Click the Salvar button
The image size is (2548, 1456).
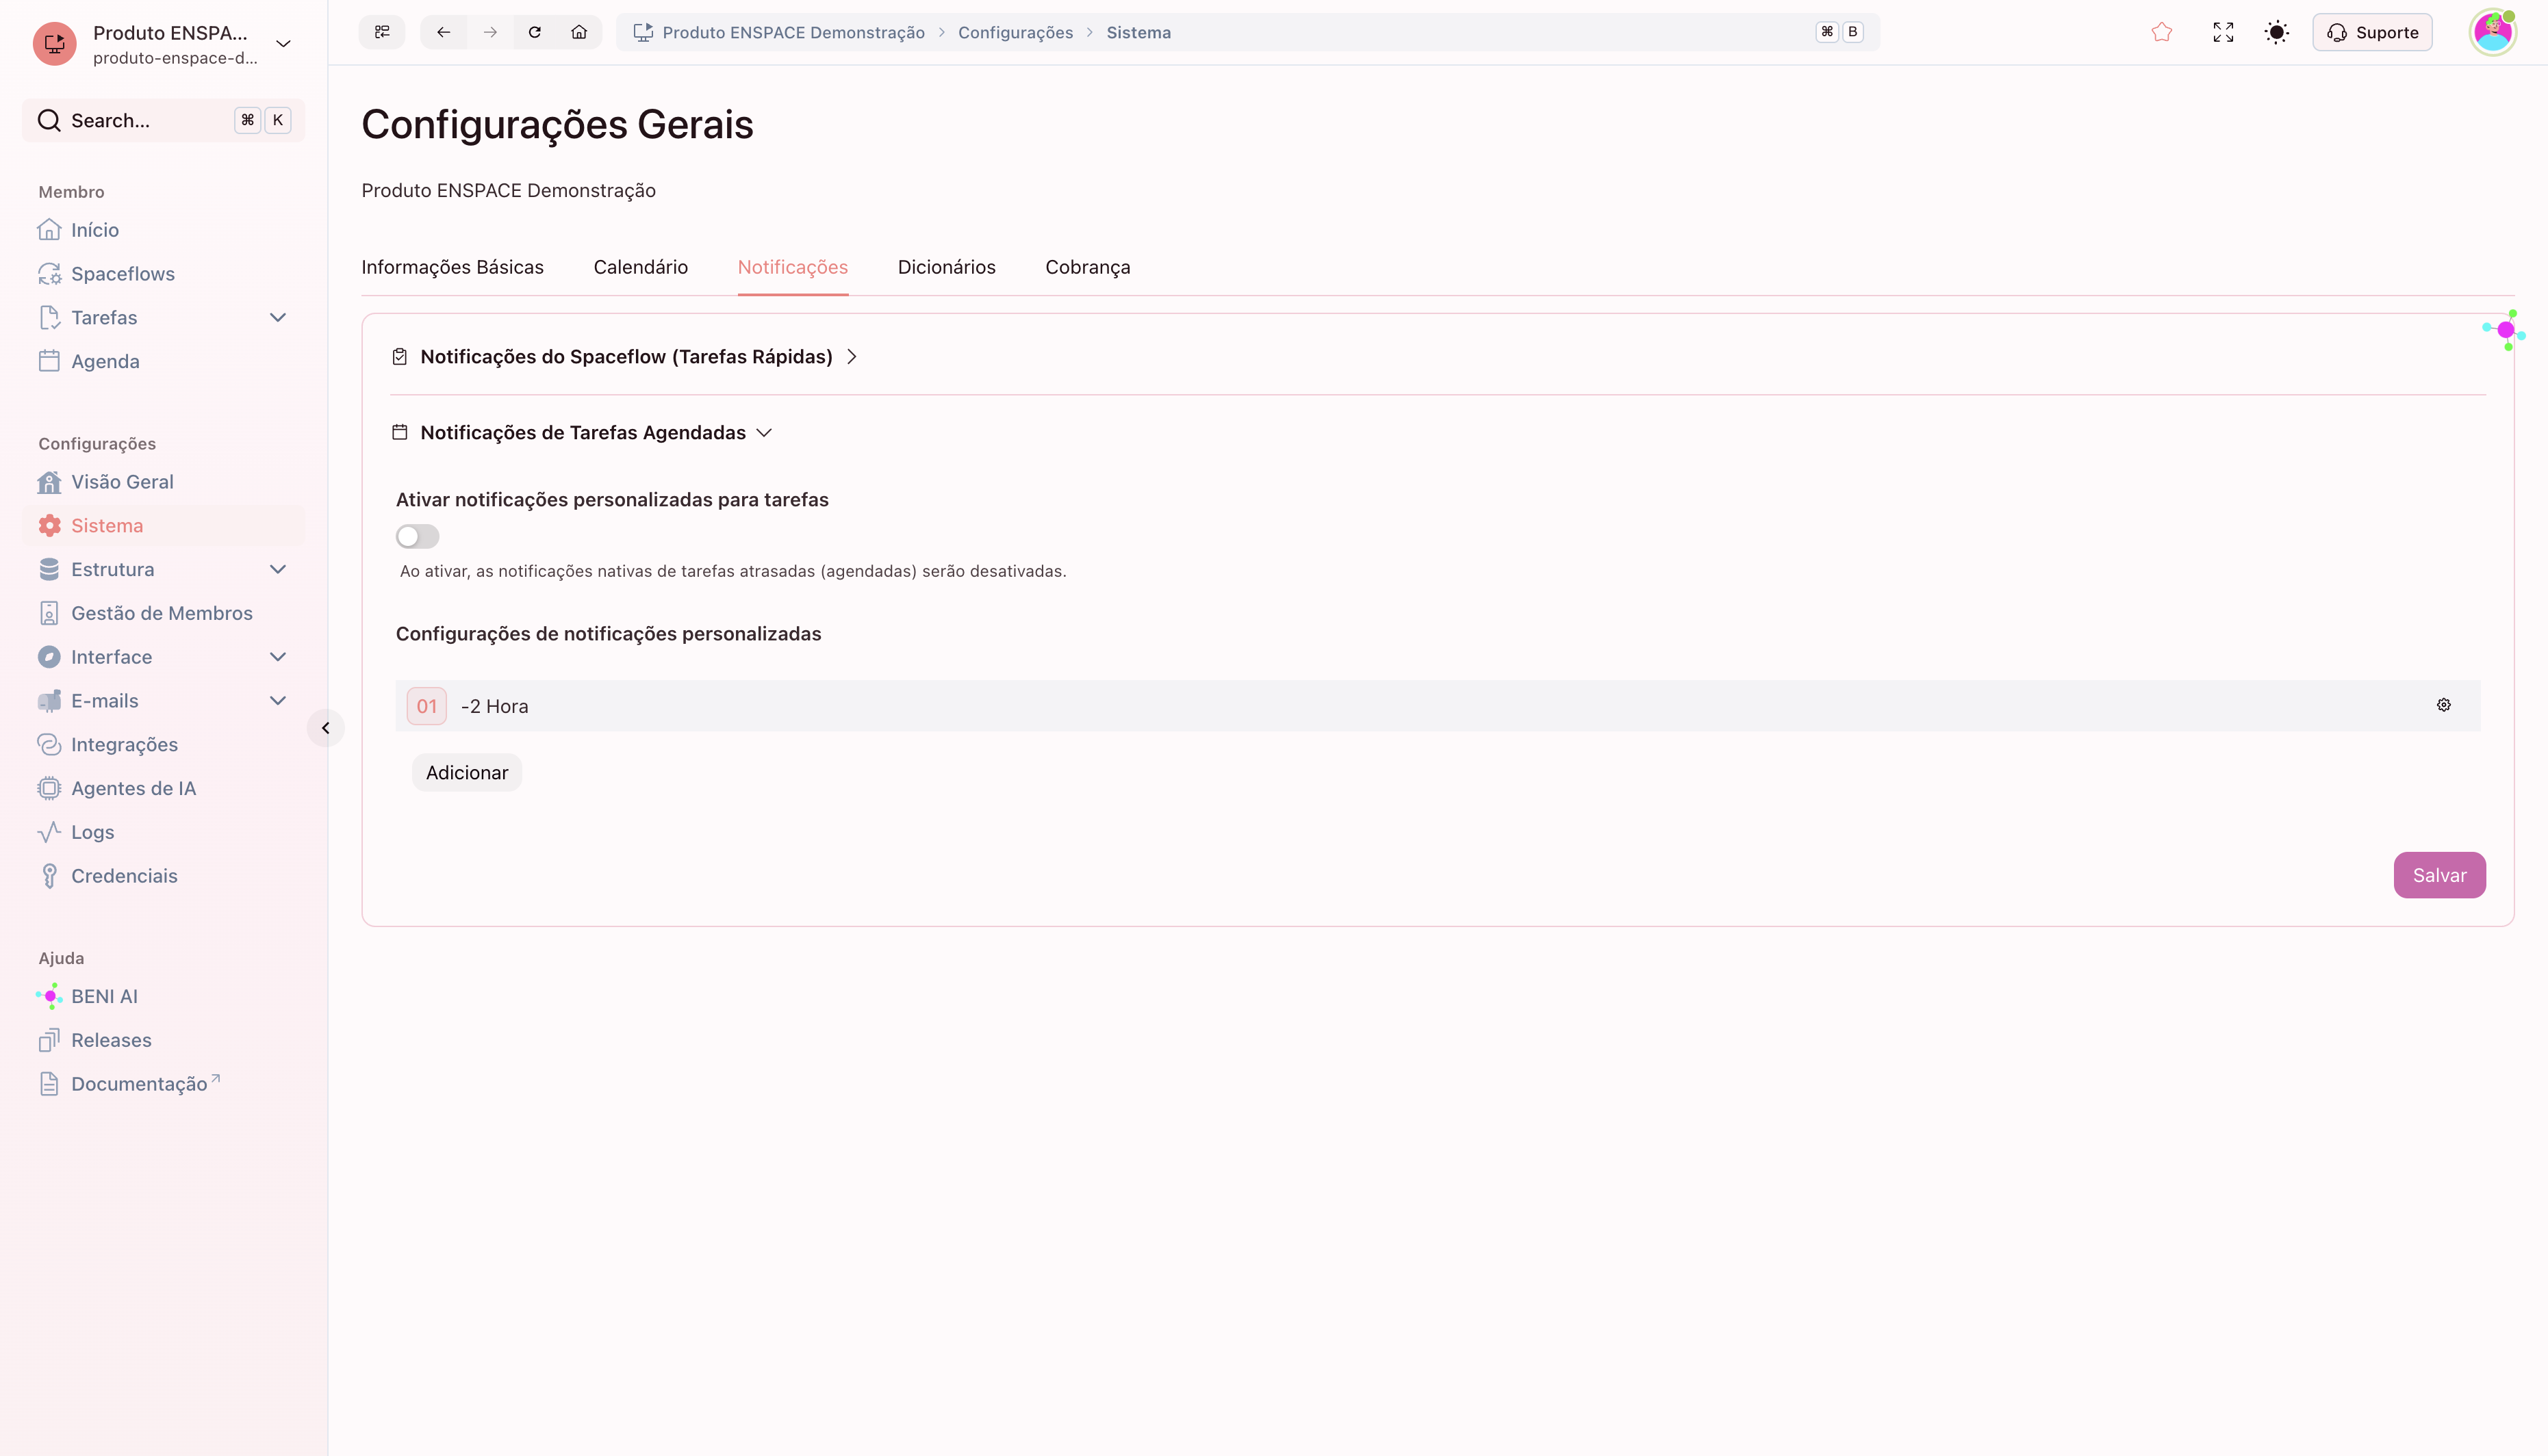2439,875
